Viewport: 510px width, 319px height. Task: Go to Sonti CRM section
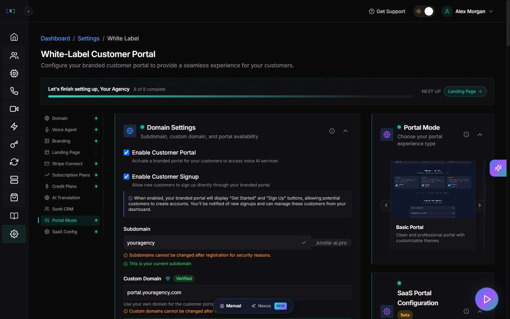[70, 209]
